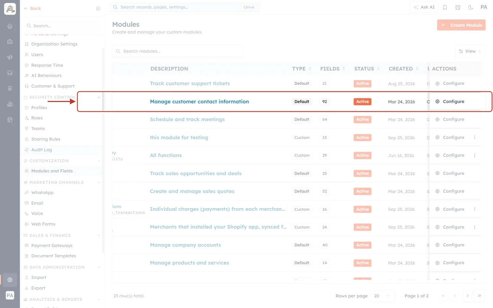
Task: Collapse the Sales & Finance section
Action: 99,235
